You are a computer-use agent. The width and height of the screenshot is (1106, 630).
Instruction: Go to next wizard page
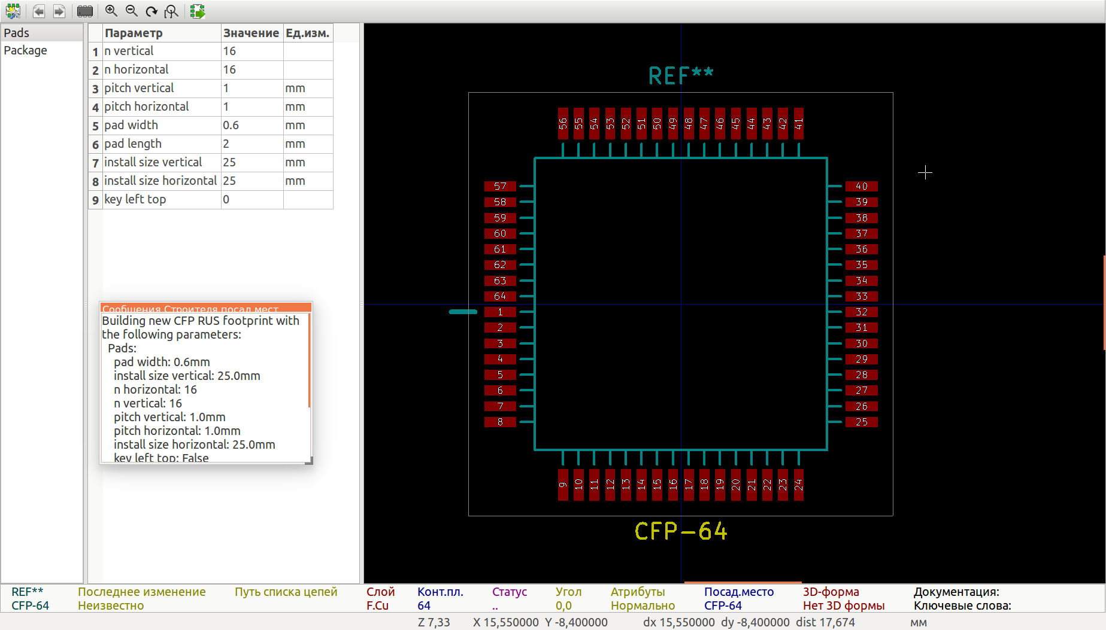click(59, 11)
